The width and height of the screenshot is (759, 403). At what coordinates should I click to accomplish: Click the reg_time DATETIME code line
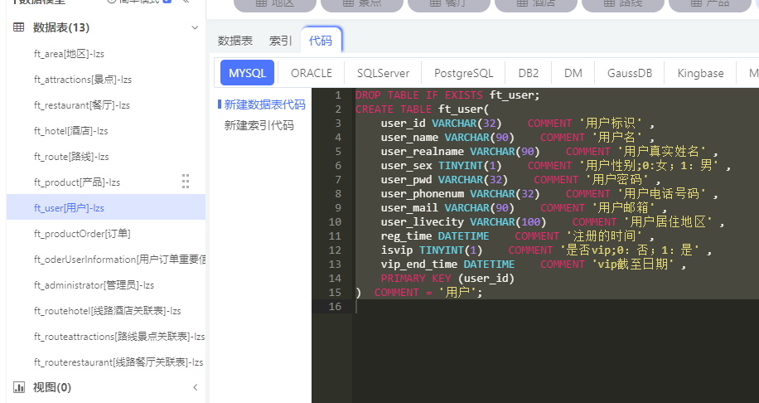[517, 235]
